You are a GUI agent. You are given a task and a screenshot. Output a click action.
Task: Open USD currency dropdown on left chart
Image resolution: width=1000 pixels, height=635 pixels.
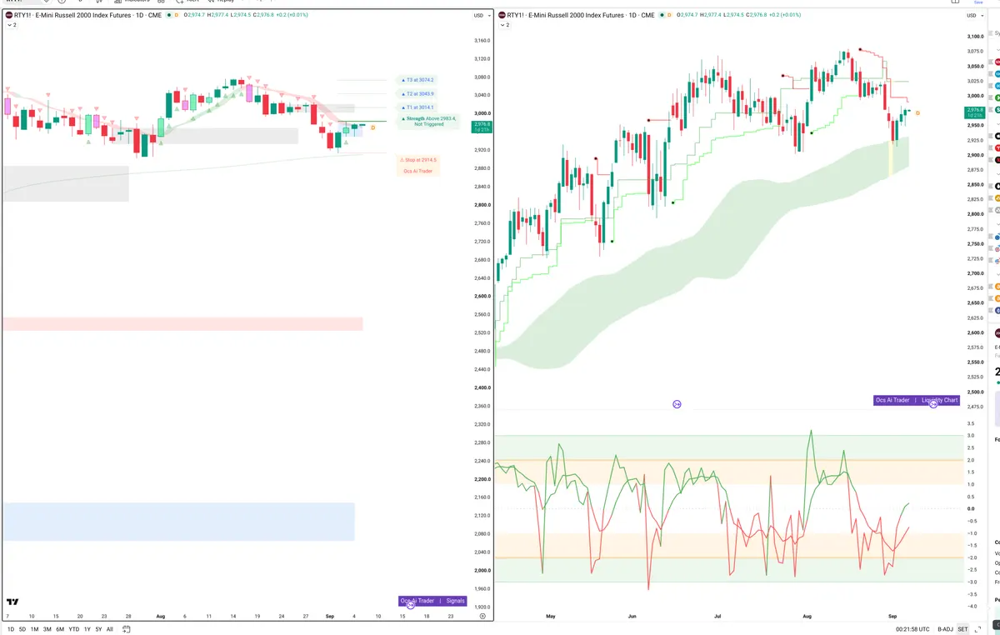(481, 15)
